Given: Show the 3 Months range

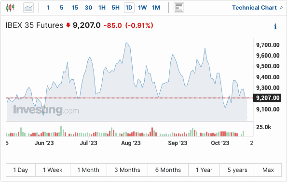Looking at the screenshot, I should click(x=127, y=170).
